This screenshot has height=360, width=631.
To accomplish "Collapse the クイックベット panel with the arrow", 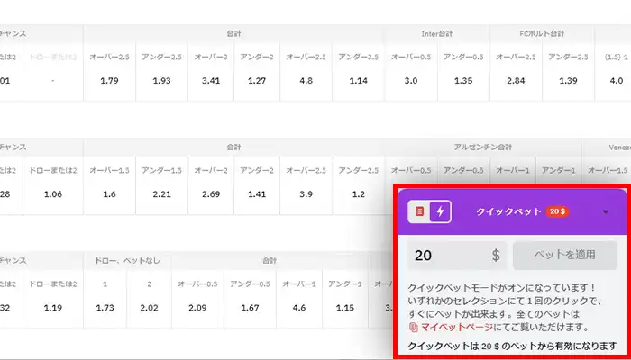I will pyautogui.click(x=605, y=212).
